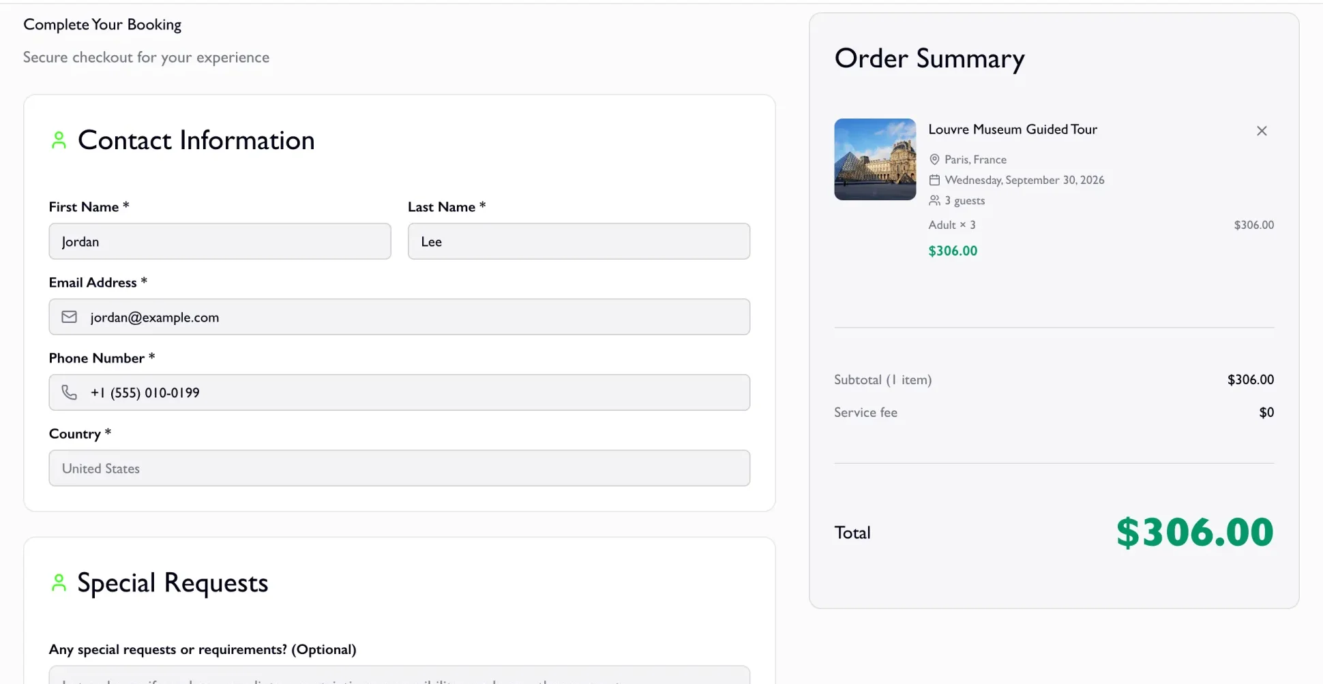The width and height of the screenshot is (1323, 684).
Task: Click the Paris, France location text
Action: [975, 159]
